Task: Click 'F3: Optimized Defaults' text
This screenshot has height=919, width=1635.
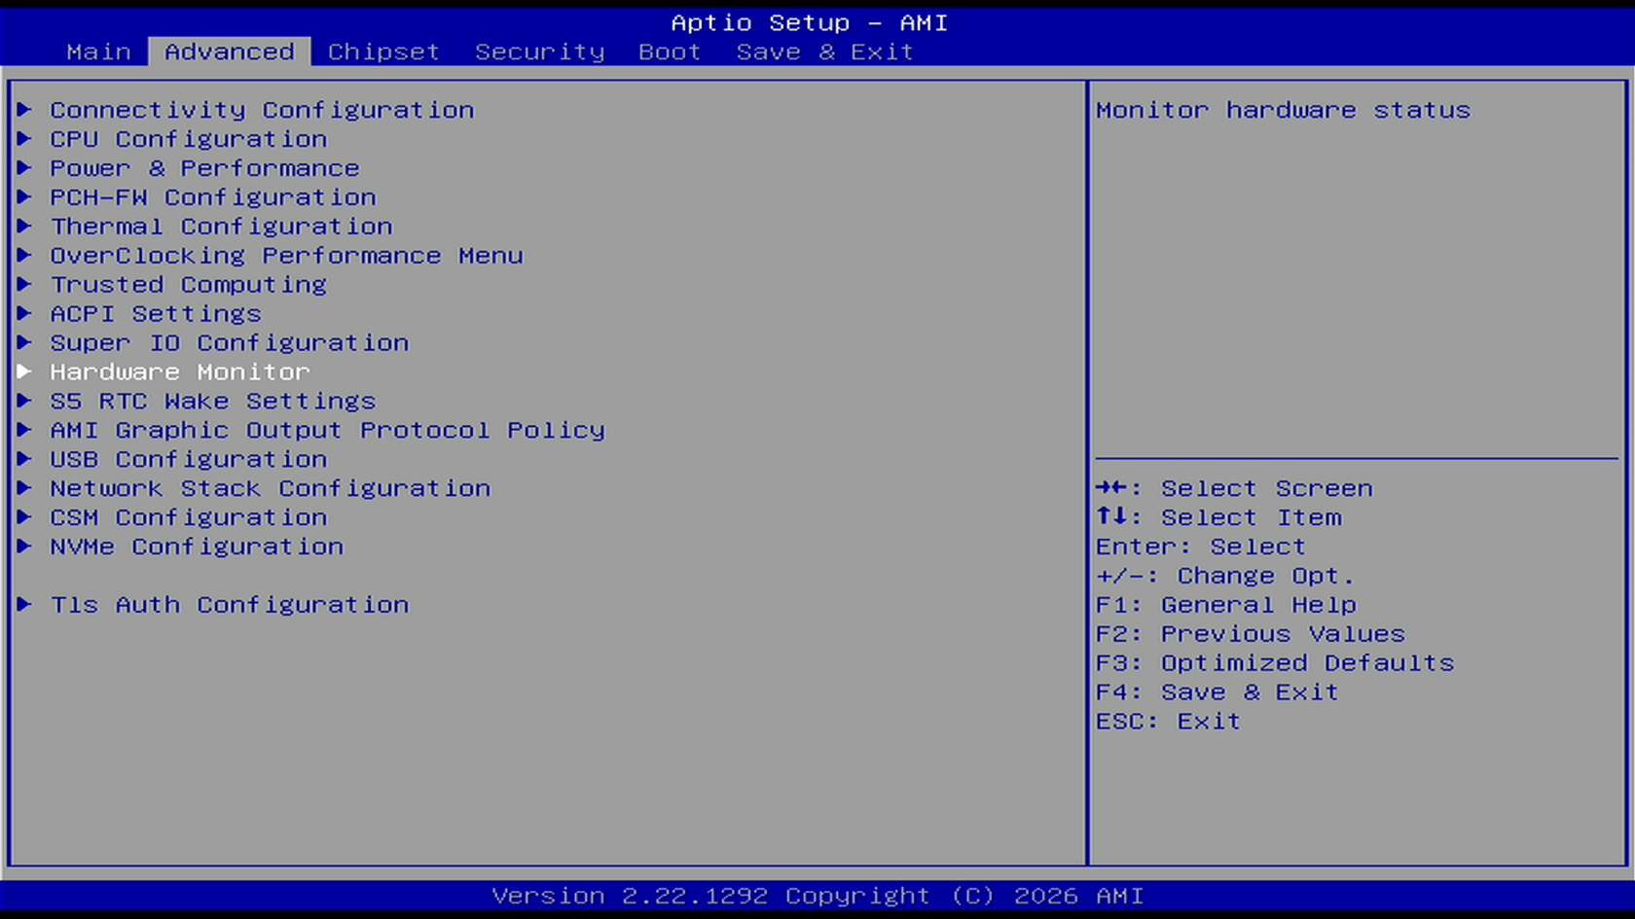Action: (x=1275, y=664)
